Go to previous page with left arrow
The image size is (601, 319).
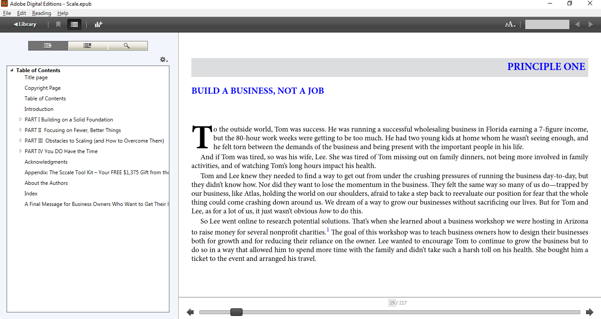[190, 312]
